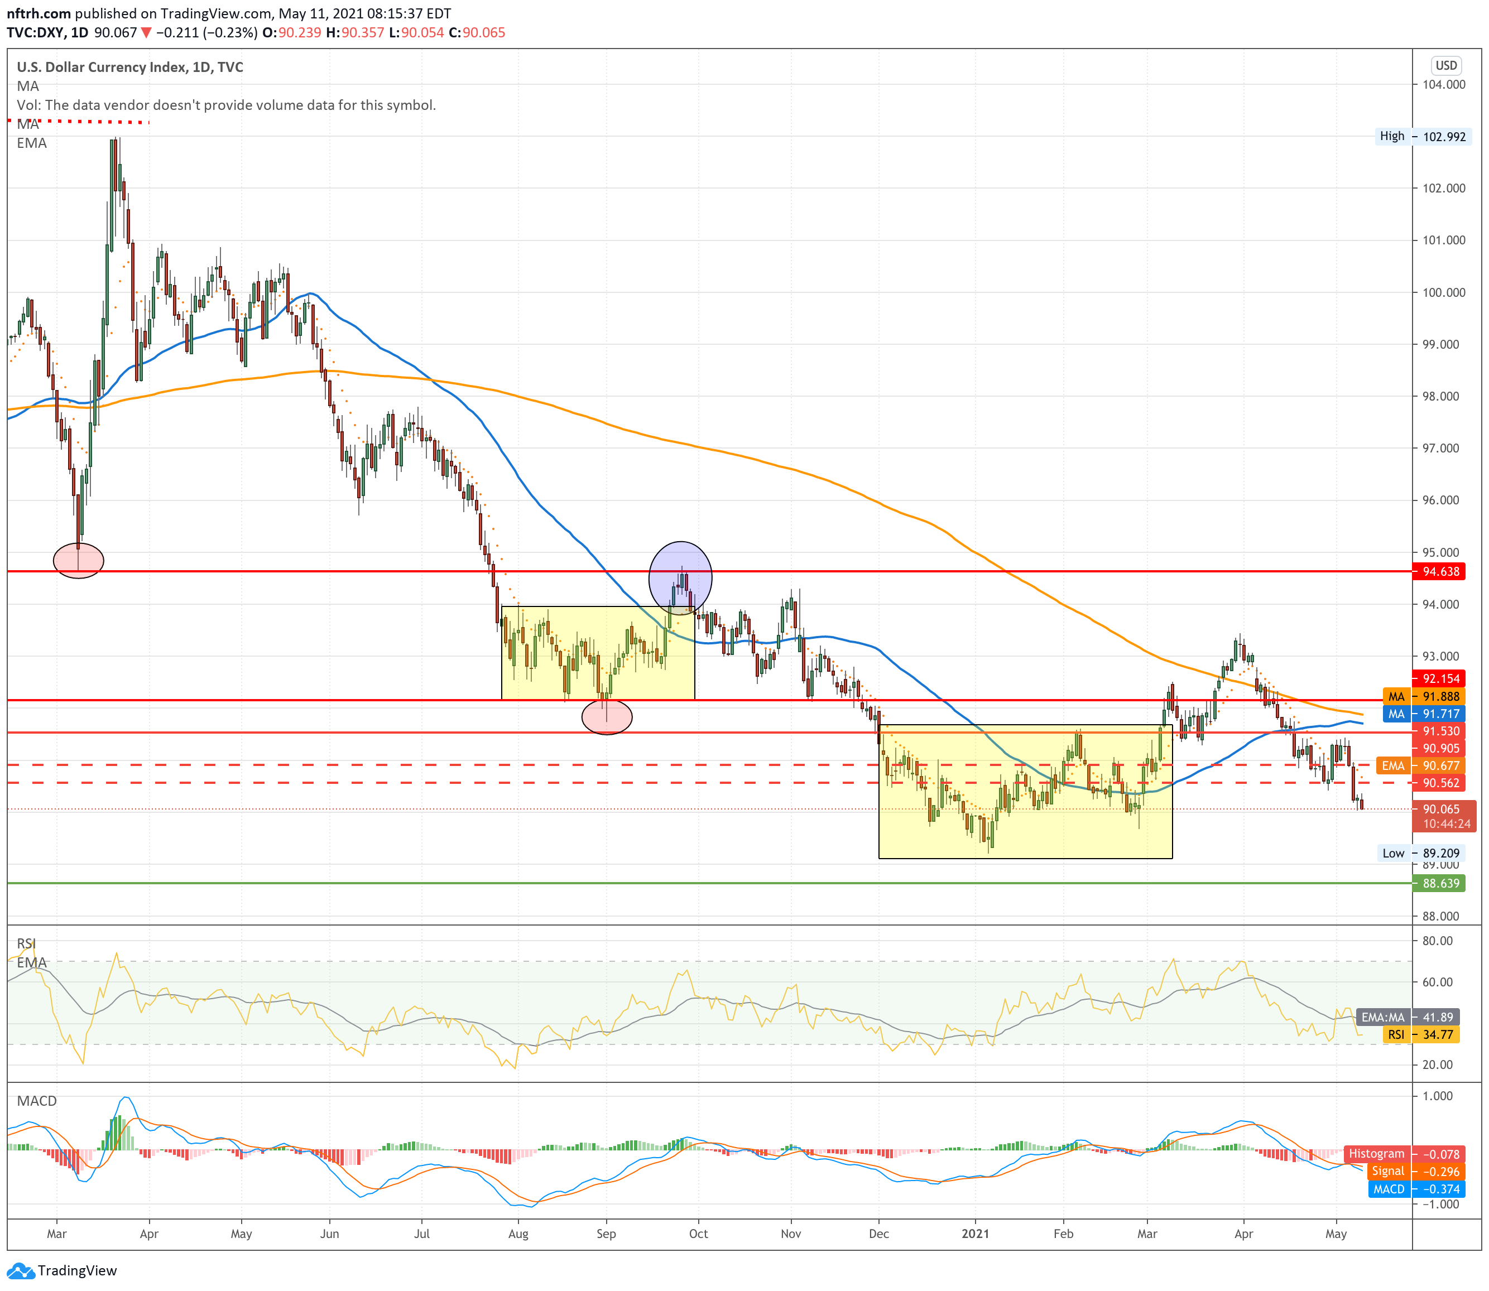This screenshot has height=1291, width=1489.
Task: Click the Feb label on the time axis
Action: coord(1064,1234)
